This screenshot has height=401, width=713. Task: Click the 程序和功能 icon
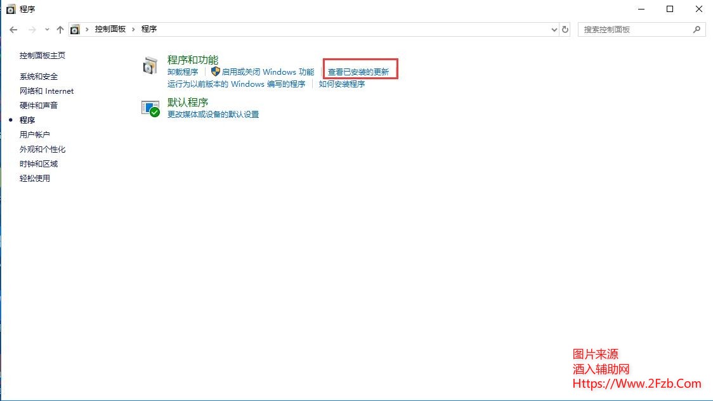pyautogui.click(x=150, y=66)
